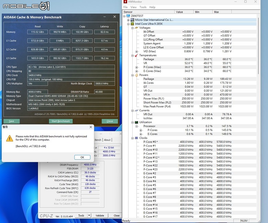Expand P-Cores (Max) temperature entry

point(136,67)
